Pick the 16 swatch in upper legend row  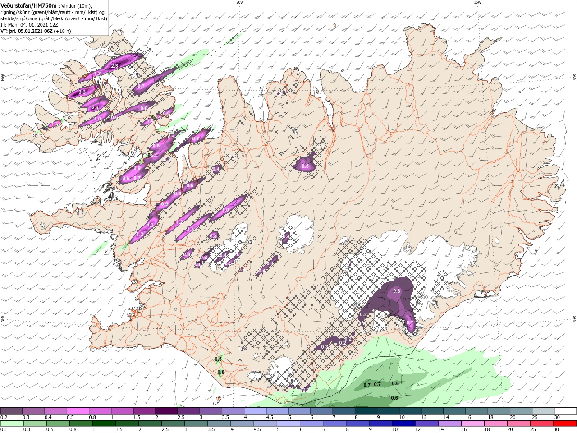pyautogui.click(x=477, y=411)
